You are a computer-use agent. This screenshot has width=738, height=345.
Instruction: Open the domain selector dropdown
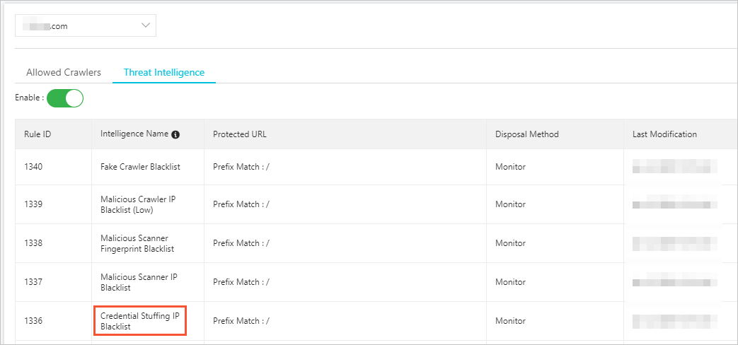(x=86, y=26)
